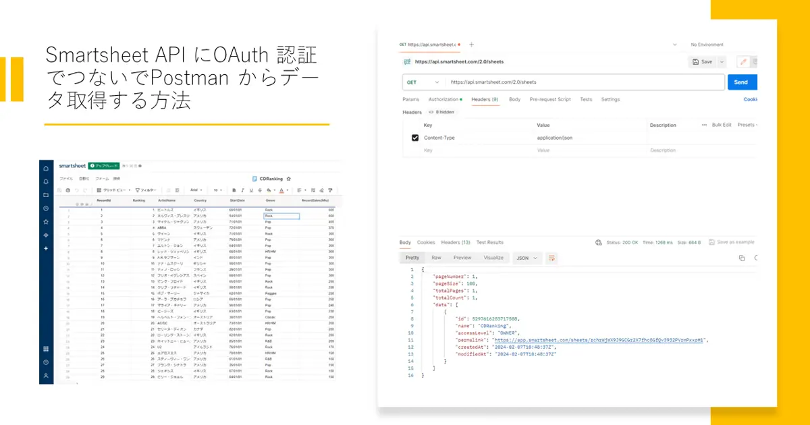Viewport: 810px width, 425px height.
Task: Click Save as example link
Action: pyautogui.click(x=730, y=242)
